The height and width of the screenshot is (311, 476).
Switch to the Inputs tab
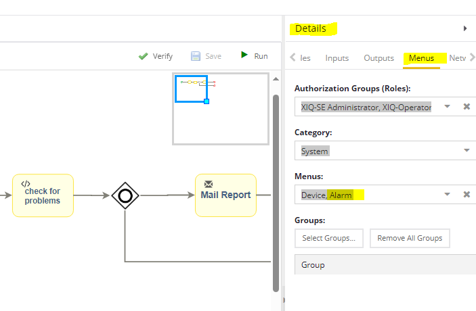337,58
